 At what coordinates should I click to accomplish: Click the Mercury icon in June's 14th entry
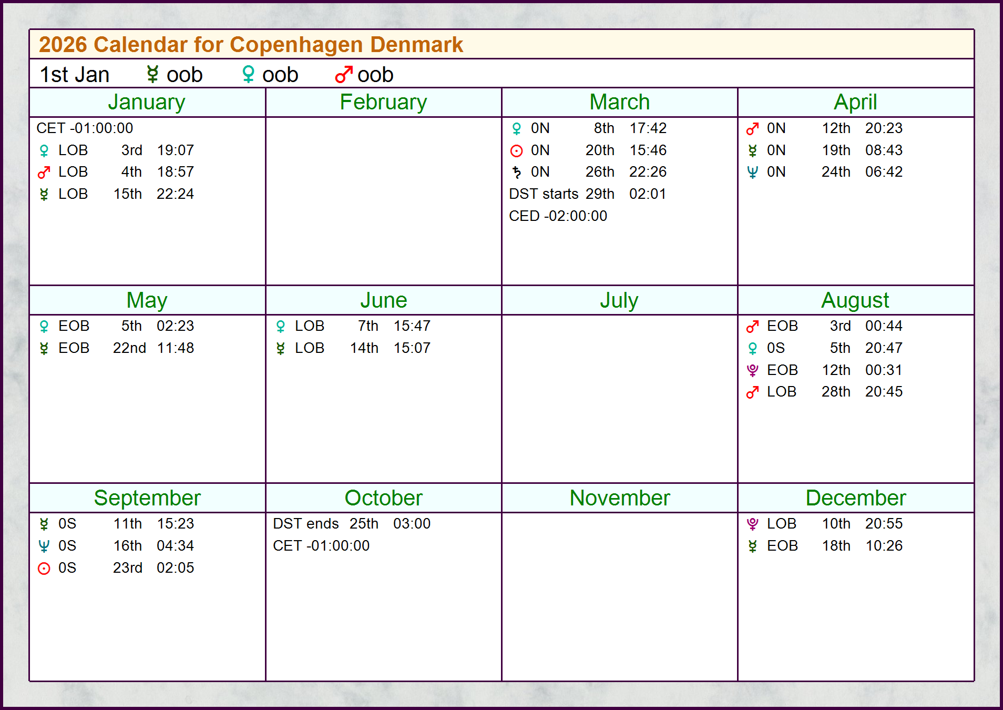280,349
